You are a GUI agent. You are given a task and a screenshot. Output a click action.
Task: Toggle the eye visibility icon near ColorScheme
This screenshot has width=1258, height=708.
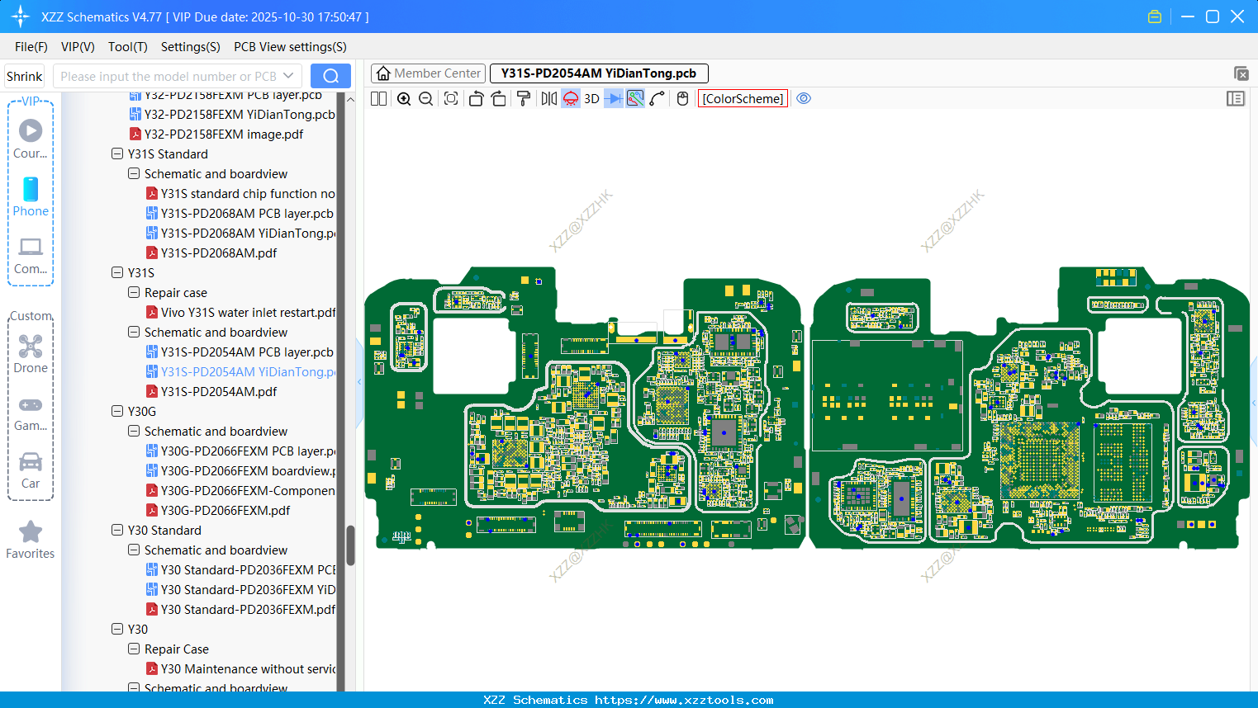(804, 98)
